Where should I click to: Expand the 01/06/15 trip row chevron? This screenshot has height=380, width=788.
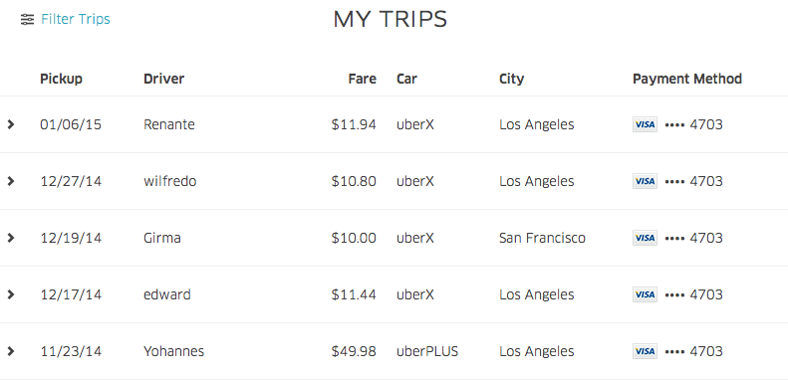pyautogui.click(x=11, y=124)
